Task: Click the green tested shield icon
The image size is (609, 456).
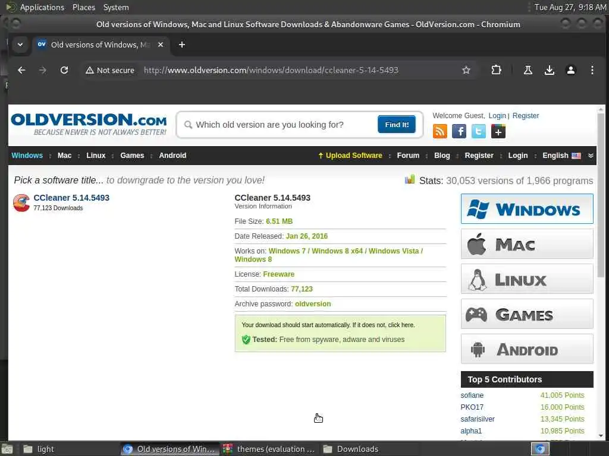Action: 246,340
